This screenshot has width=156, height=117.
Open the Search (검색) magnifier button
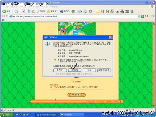[41, 11]
